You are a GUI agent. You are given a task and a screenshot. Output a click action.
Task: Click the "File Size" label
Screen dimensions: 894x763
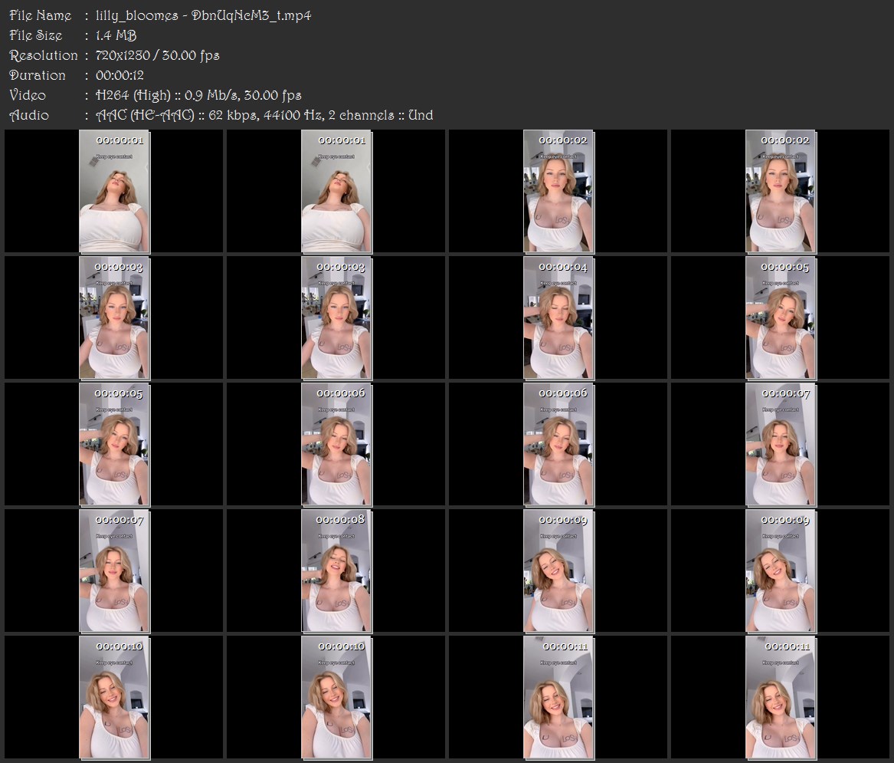point(36,35)
